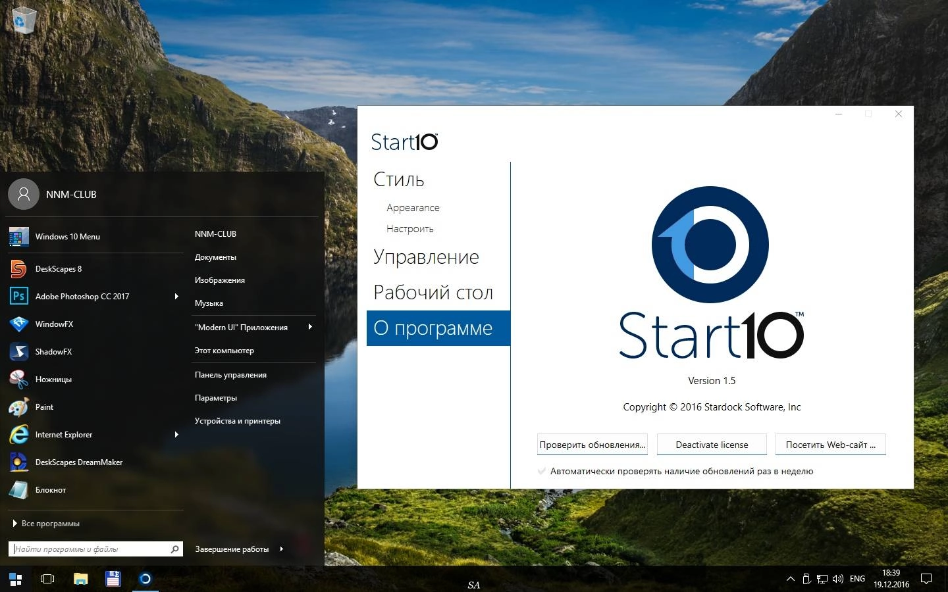Open Документы from start menu
The height and width of the screenshot is (592, 948).
click(215, 257)
